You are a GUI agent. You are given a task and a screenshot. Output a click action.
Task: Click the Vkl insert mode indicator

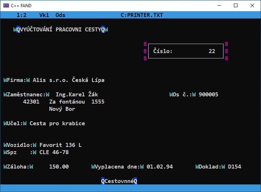click(x=44, y=15)
